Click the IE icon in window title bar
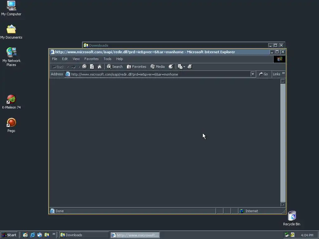The width and height of the screenshot is (319, 239). click(x=52, y=52)
